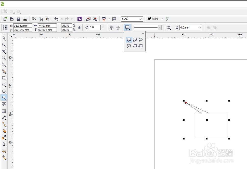Close the callout shapes popup

143,34
